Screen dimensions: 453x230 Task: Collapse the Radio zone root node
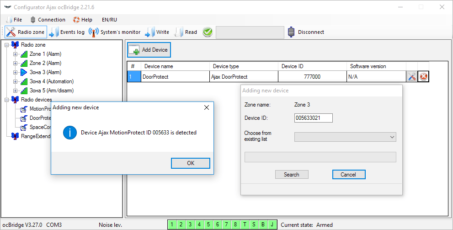(7, 45)
